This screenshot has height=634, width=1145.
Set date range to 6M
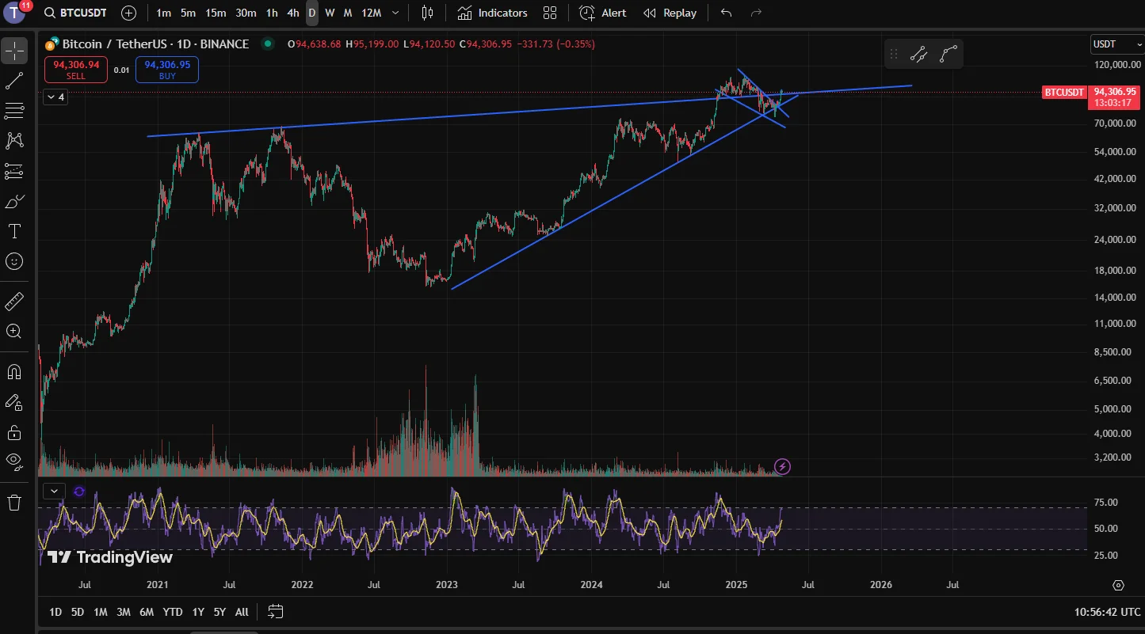pos(147,612)
